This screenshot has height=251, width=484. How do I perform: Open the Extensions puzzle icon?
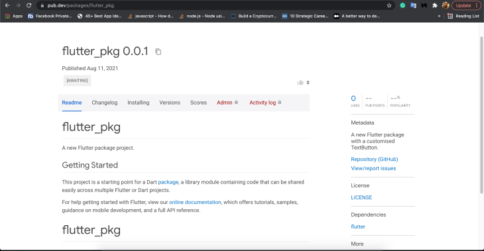pyautogui.click(x=435, y=5)
